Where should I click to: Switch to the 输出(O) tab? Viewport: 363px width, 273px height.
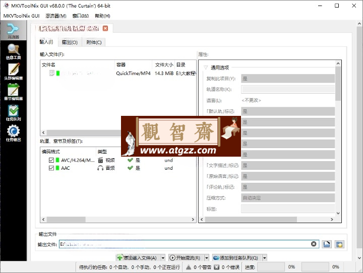[70, 42]
